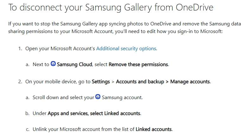247x136 pixels.
Task: Click the bold Apps and services text
Action: (68, 113)
